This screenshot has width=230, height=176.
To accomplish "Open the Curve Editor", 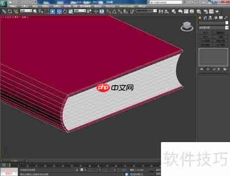I will (x=186, y=11).
